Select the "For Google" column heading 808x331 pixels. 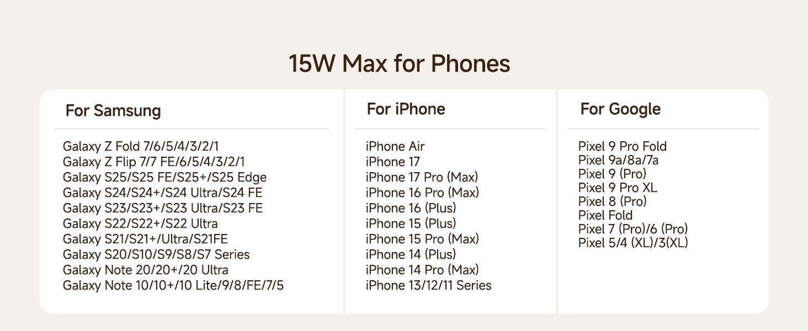coord(620,109)
